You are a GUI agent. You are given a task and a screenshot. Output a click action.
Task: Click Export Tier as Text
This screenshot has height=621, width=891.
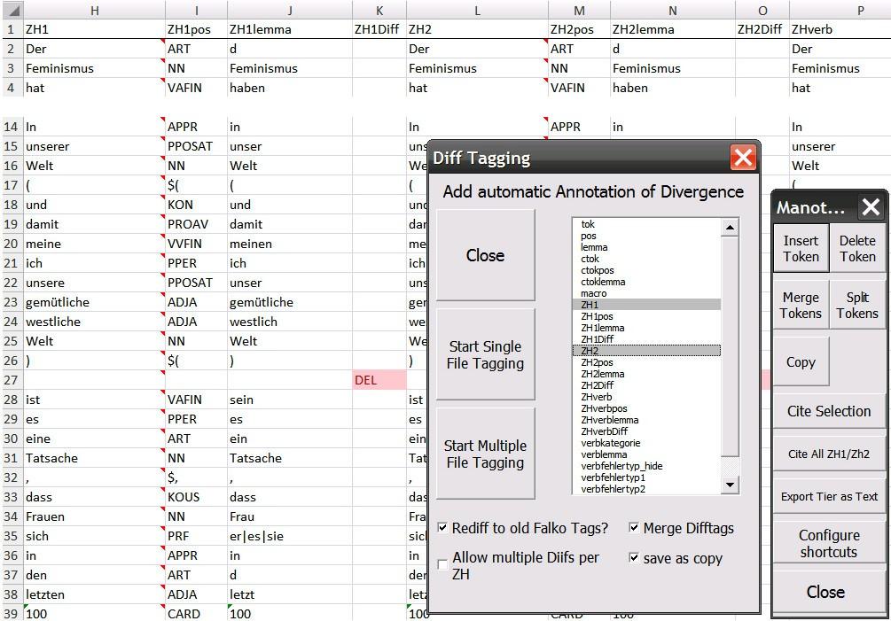829,497
